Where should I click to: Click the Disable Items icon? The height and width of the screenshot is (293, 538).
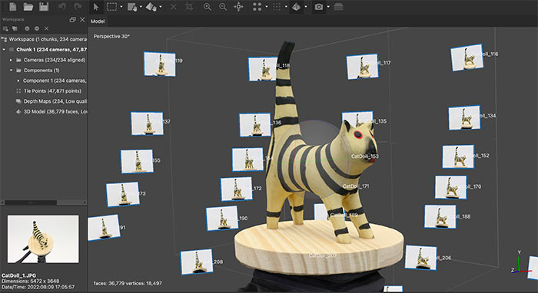pos(37,28)
